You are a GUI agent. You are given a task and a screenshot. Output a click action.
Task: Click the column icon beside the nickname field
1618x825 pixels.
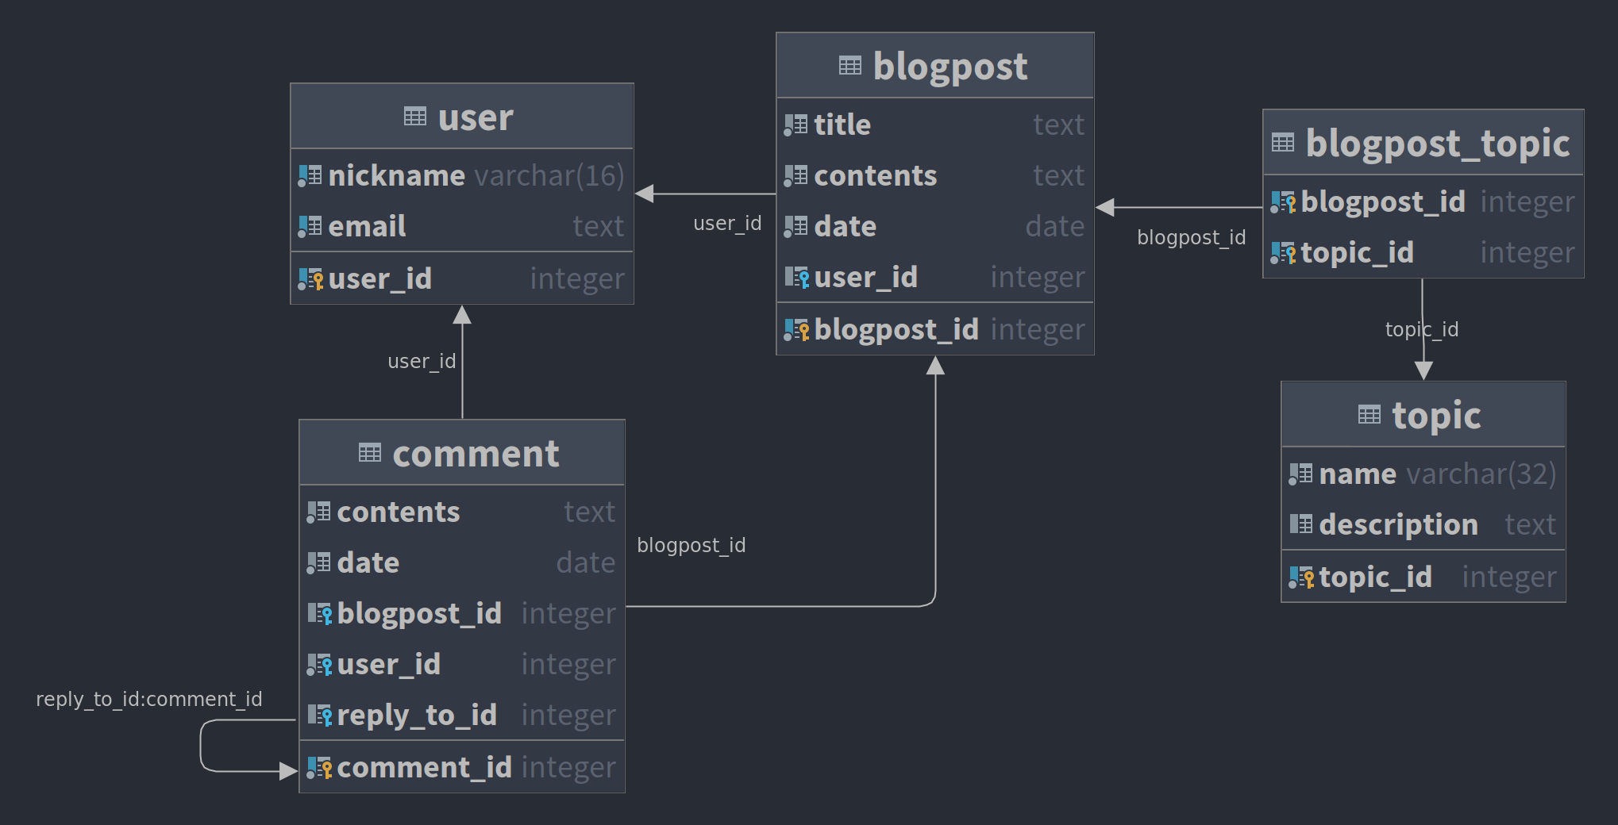(x=311, y=175)
